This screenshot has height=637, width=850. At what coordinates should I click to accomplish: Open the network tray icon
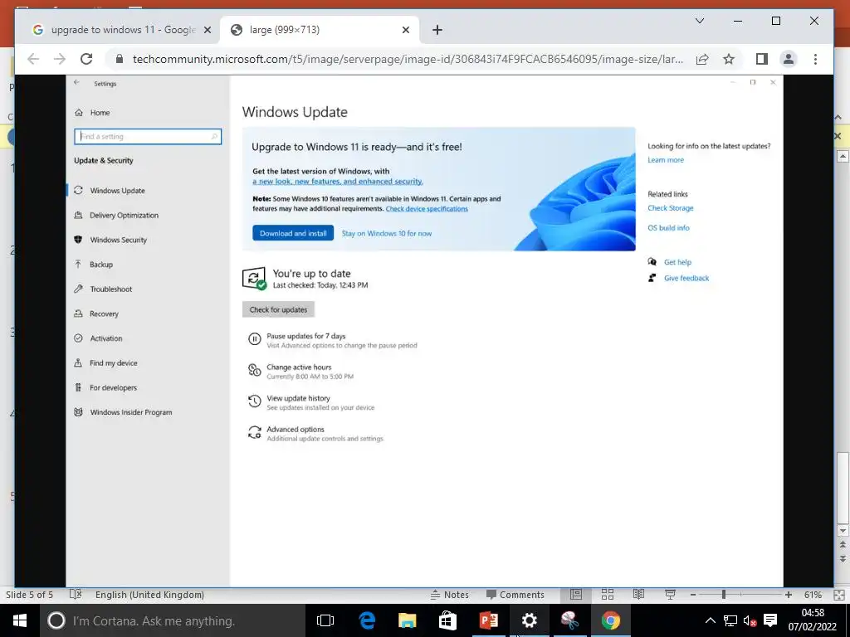(730, 620)
